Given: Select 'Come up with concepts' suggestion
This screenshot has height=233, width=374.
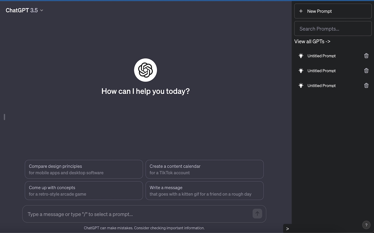Looking at the screenshot, I should (84, 191).
